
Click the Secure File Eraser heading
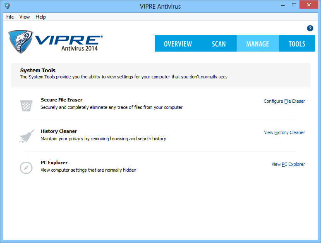(x=62, y=100)
